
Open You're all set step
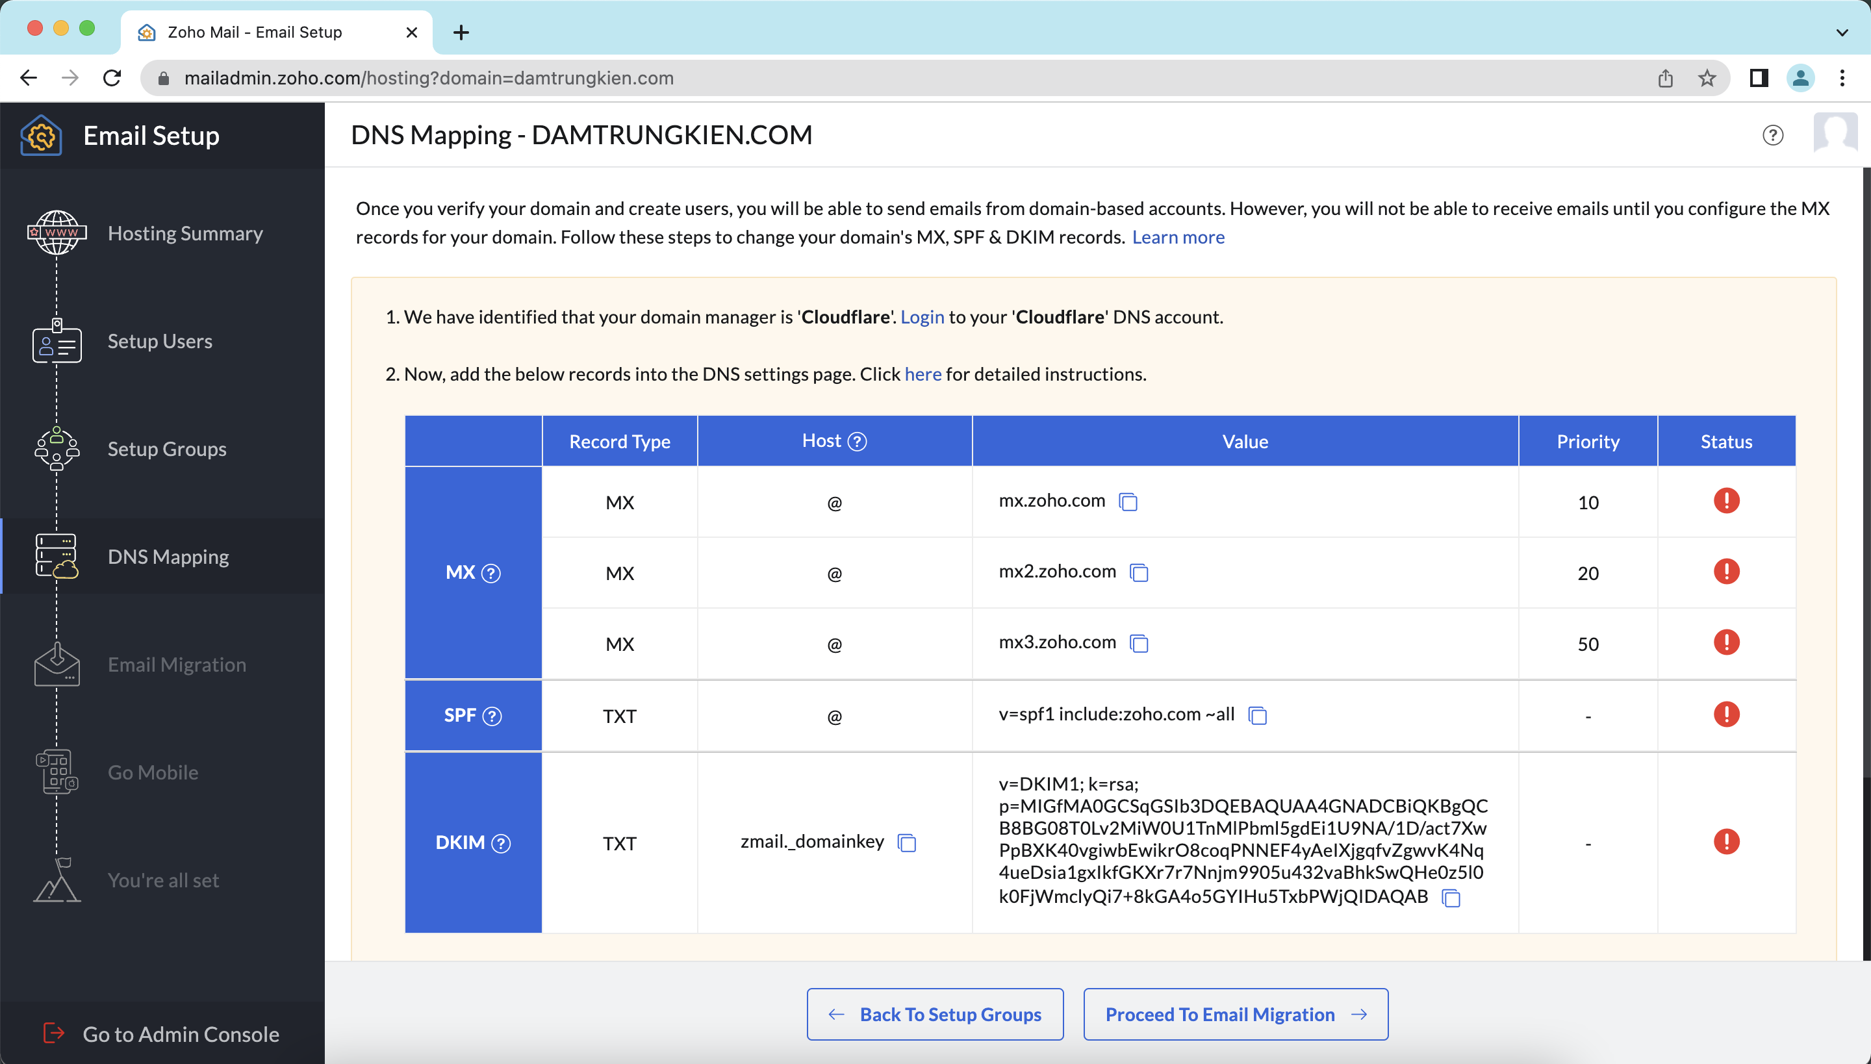(163, 880)
